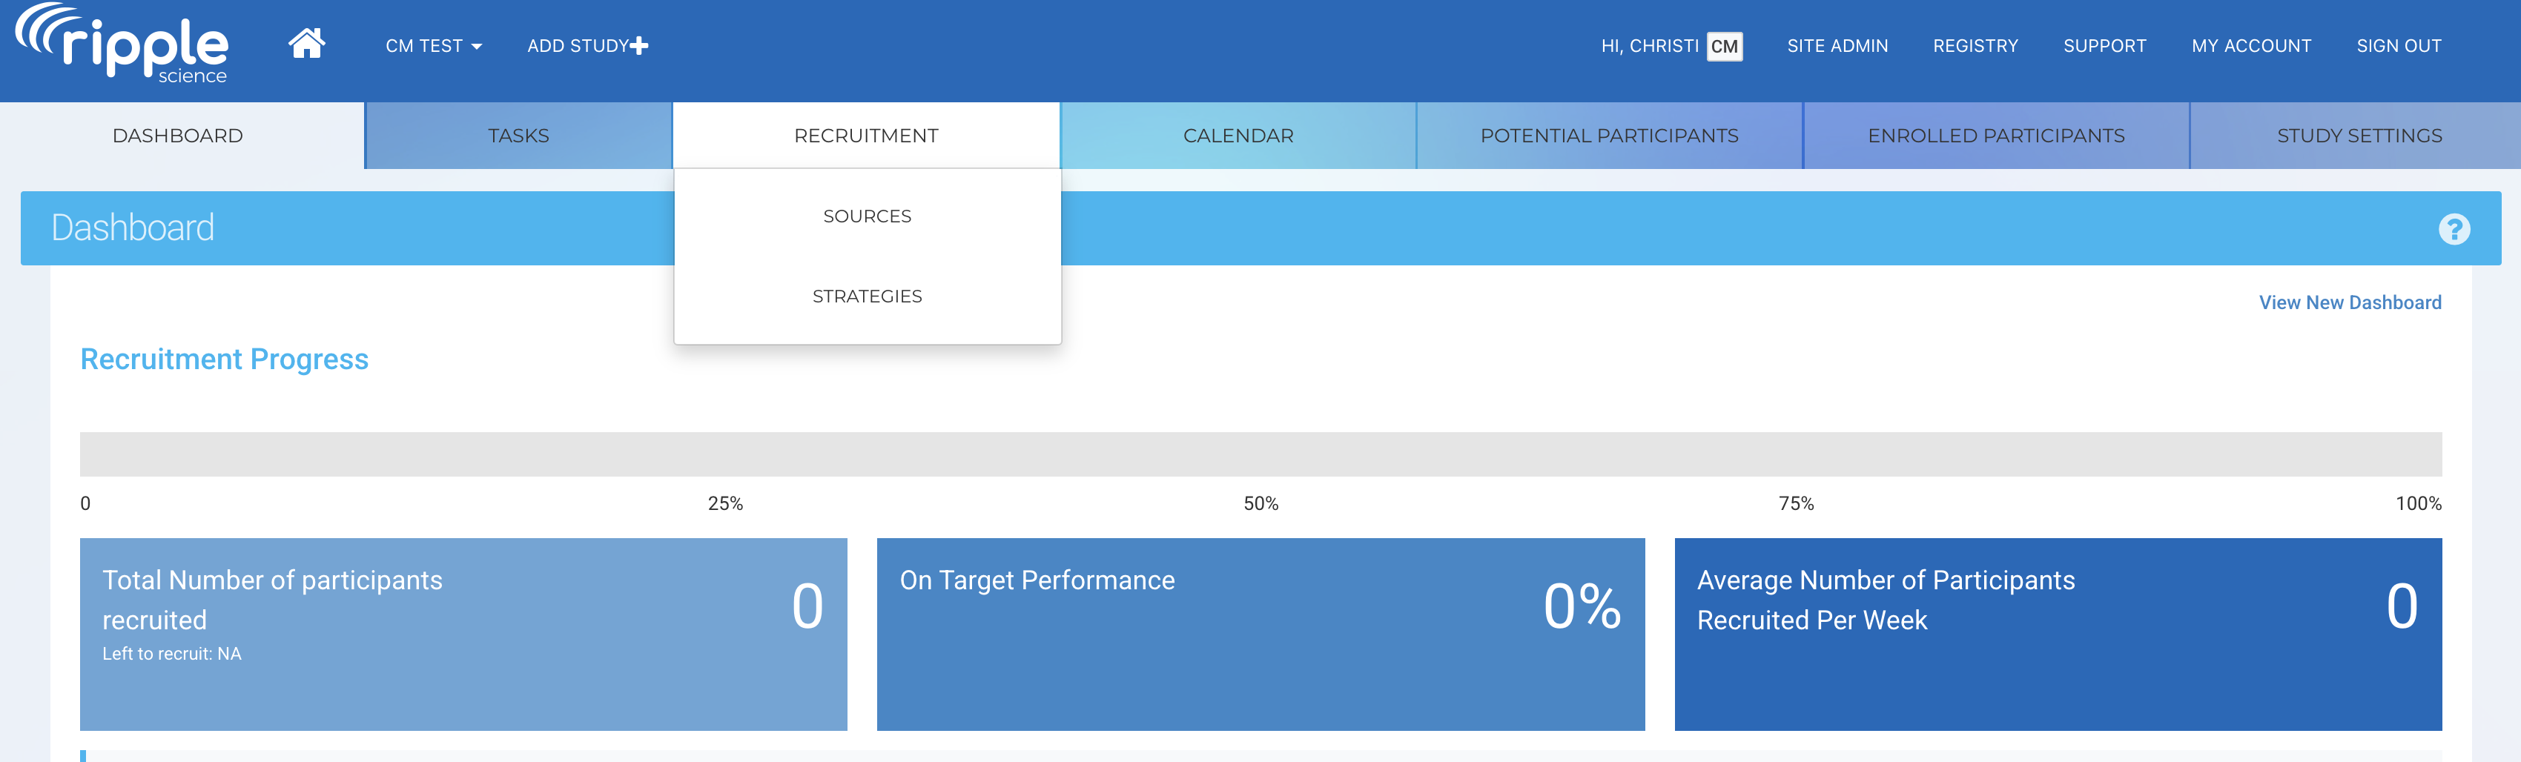Click the View New Dashboard link
Screen dimensions: 2521x762
[2350, 302]
